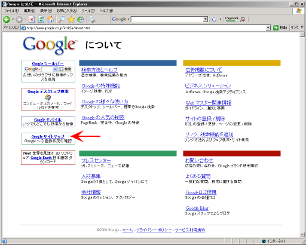Open Favorites with the star icon
The height and width of the screenshot is (245, 306).
point(71,19)
